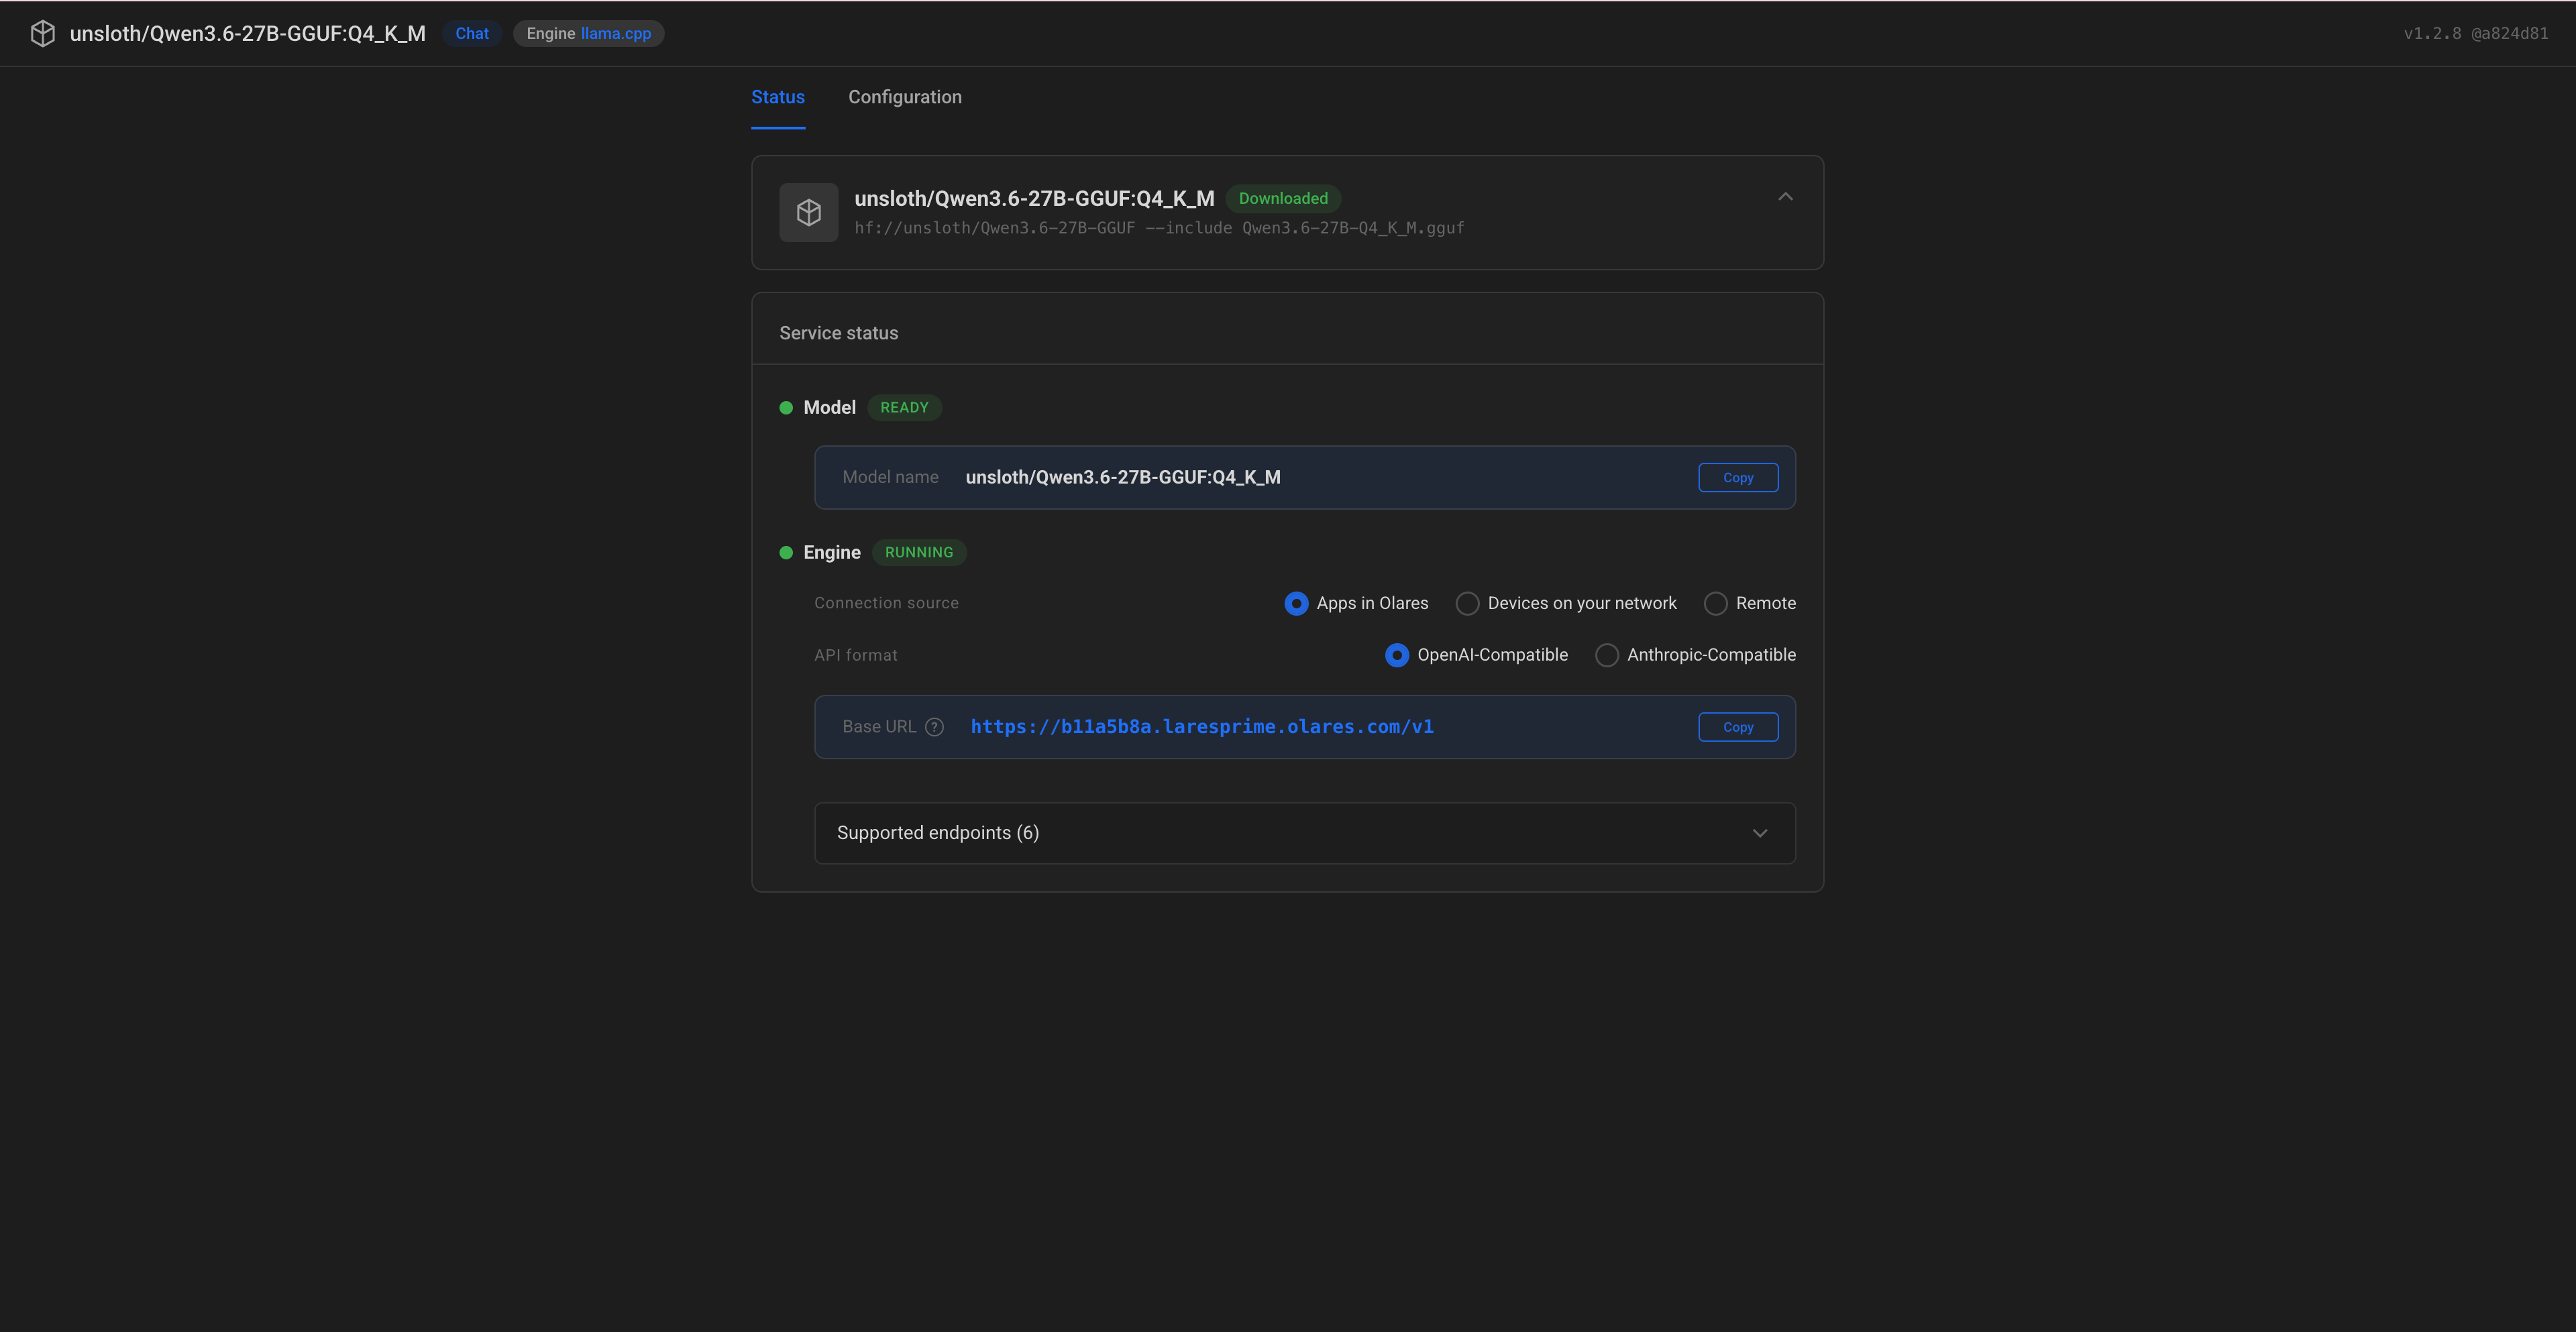Screen dimensions: 2576x1332
Task: Collapse the model card chevron
Action: (x=1785, y=197)
